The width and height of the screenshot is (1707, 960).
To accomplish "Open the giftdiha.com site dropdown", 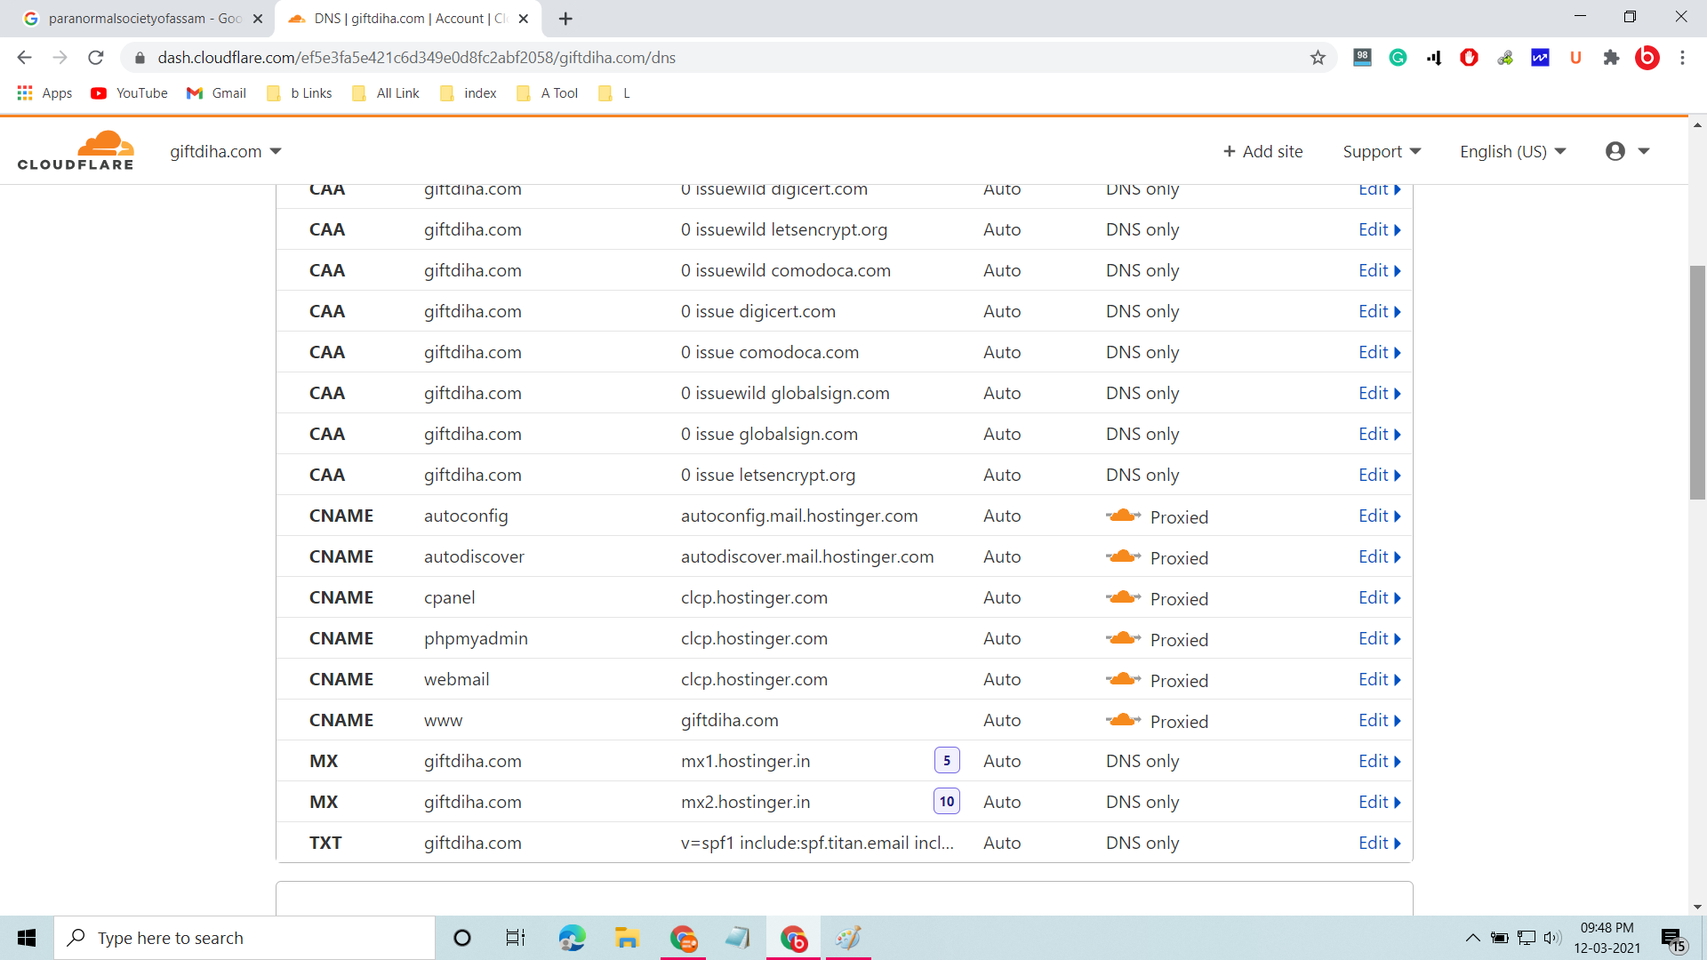I will tap(226, 151).
